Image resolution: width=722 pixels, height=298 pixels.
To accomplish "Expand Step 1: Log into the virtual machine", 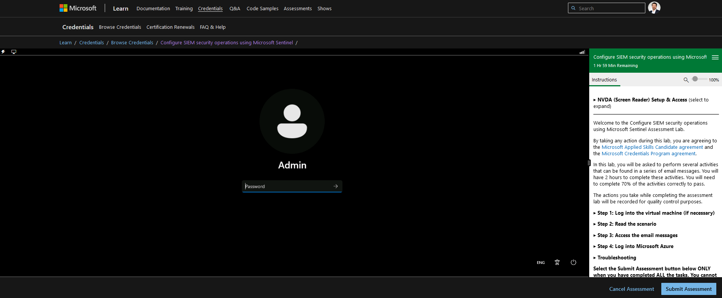I will point(654,213).
